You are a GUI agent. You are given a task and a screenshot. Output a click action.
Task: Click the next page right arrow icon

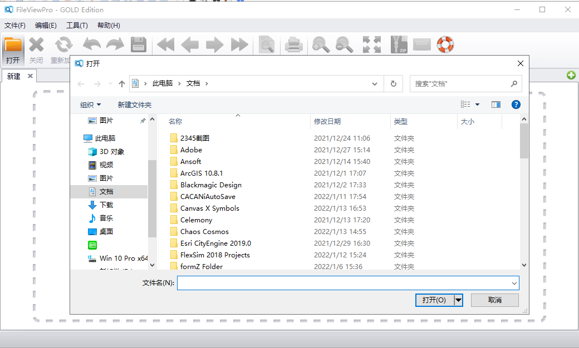pos(214,45)
